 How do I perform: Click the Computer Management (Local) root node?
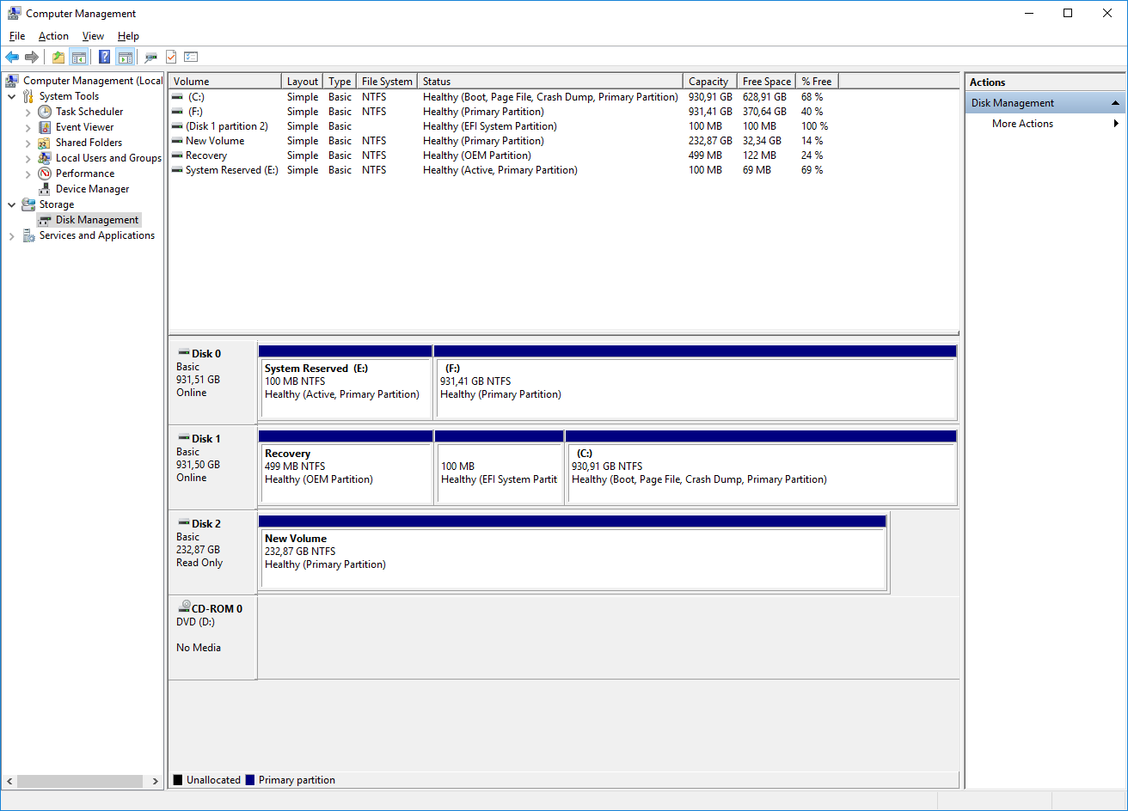[x=84, y=81]
